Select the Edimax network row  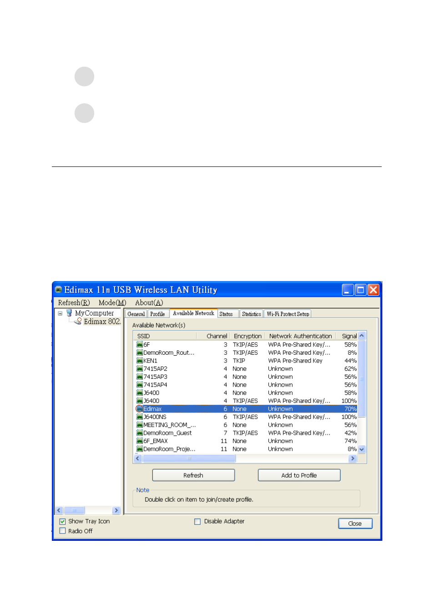(x=246, y=409)
